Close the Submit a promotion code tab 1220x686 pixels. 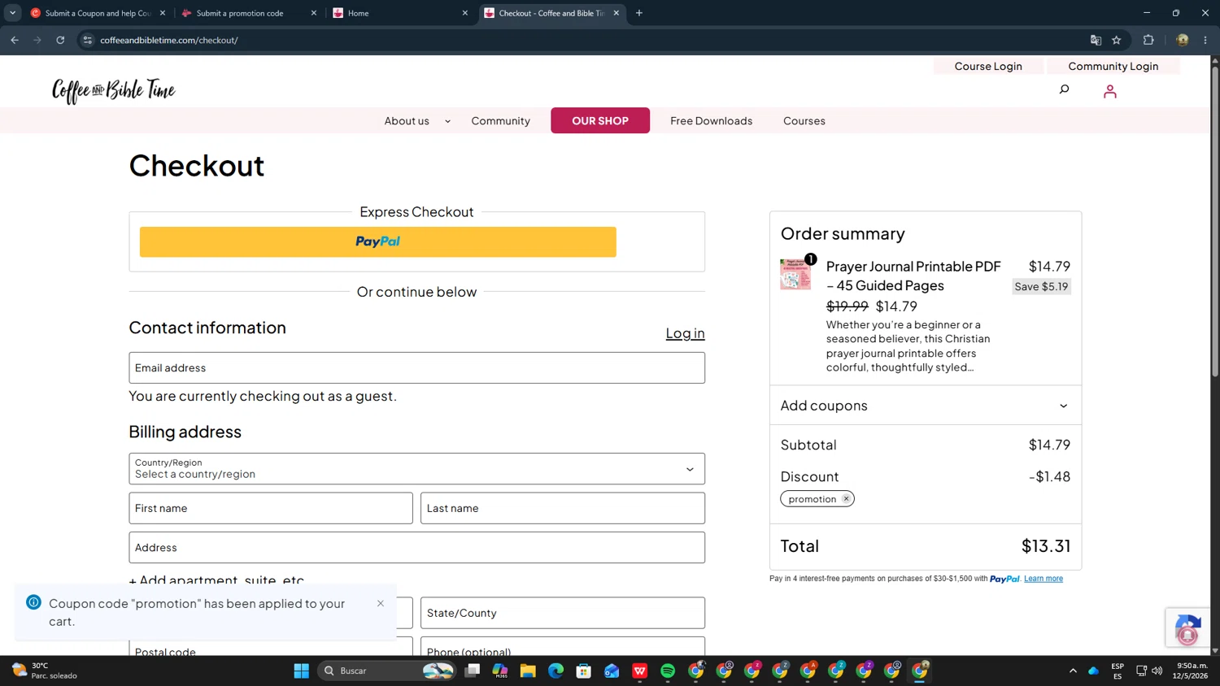[314, 13]
